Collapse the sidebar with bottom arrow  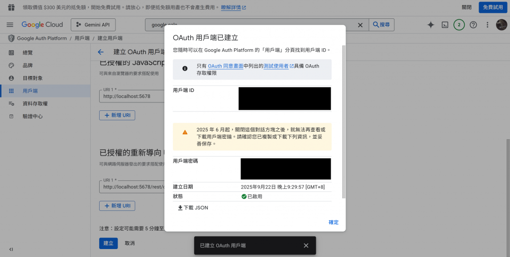pos(11,249)
